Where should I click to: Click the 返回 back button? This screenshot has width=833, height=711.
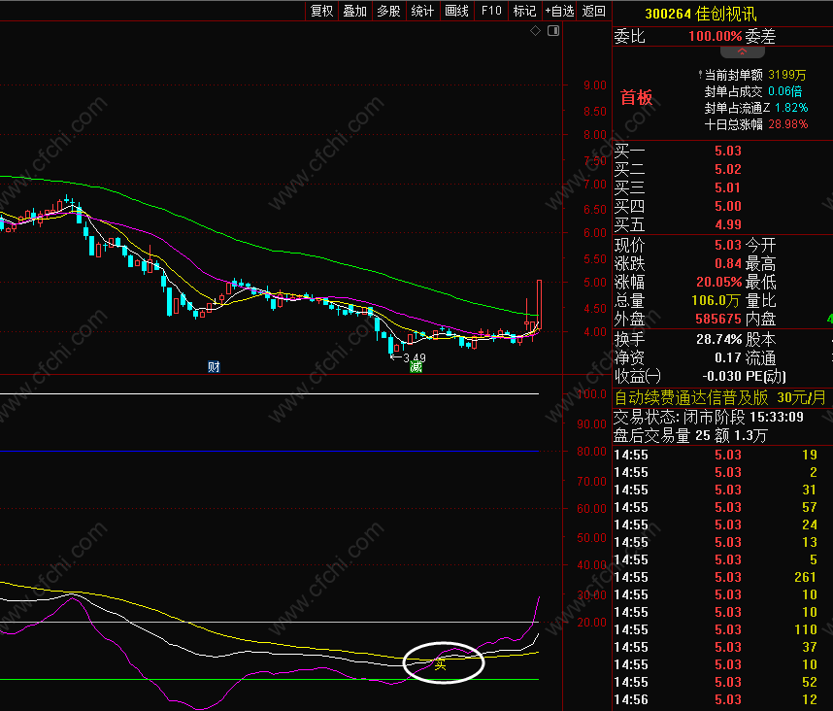[x=593, y=11]
